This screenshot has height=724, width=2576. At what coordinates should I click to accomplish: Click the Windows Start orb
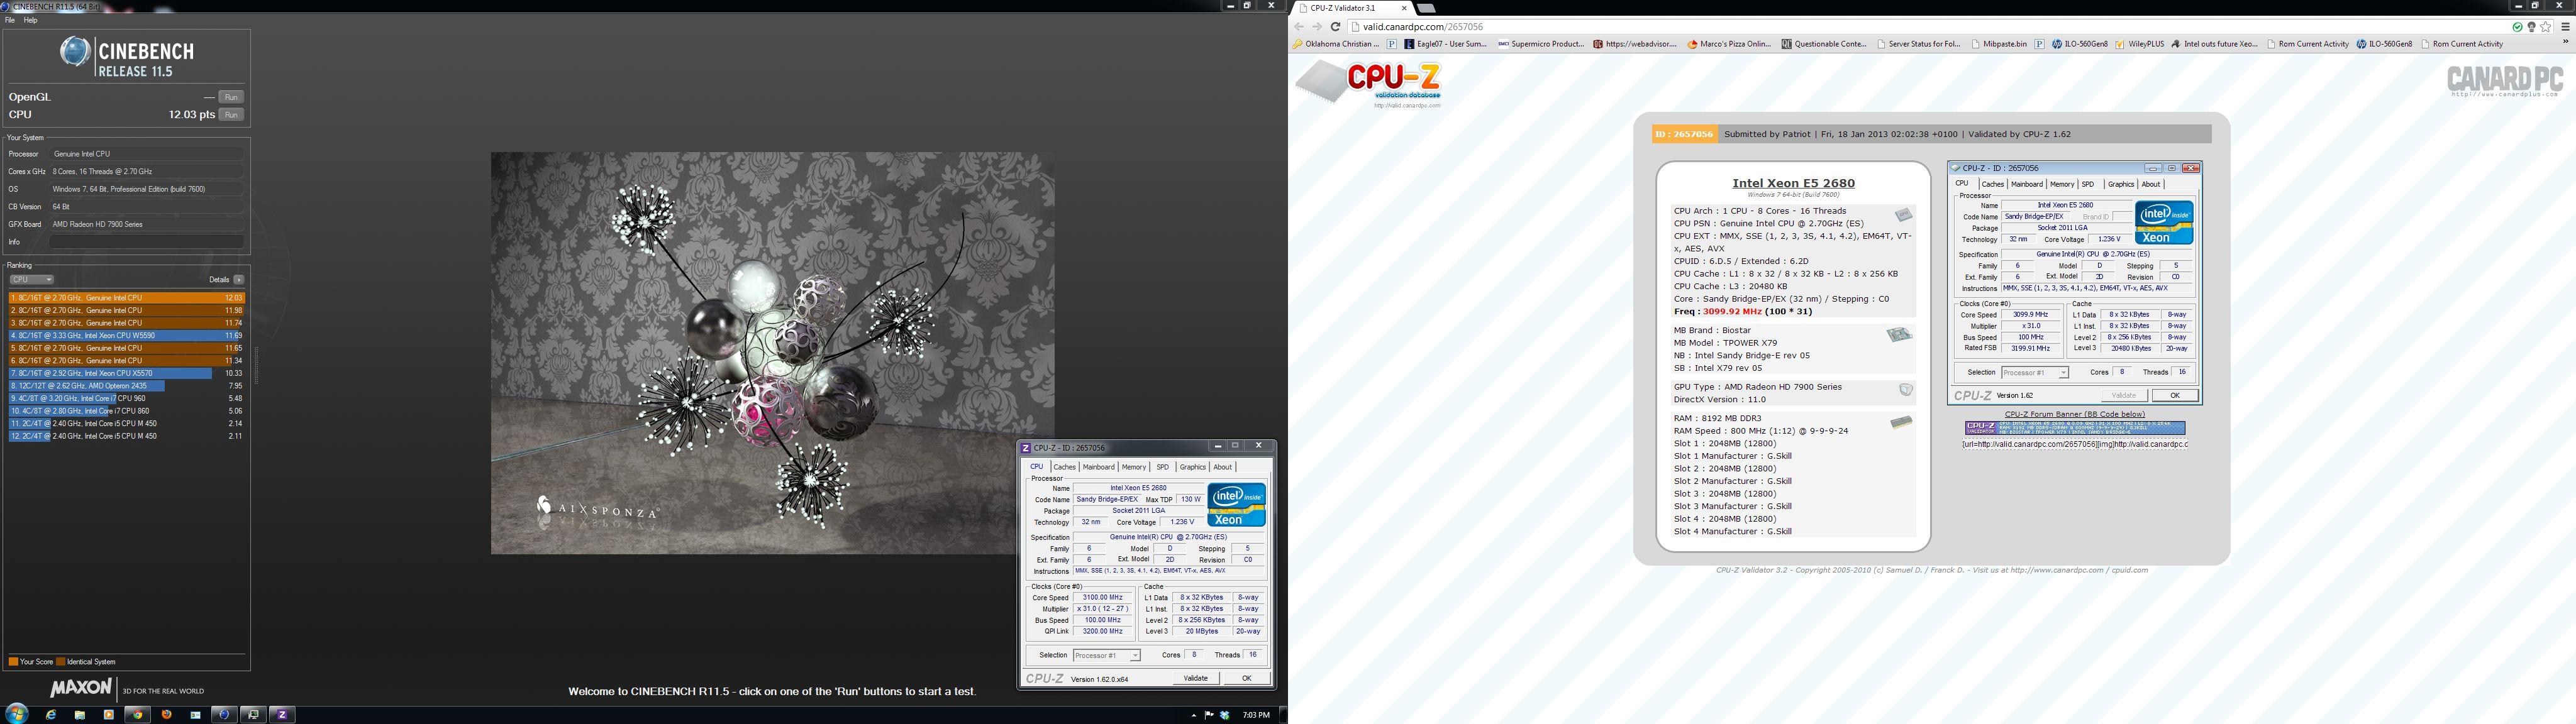[17, 714]
